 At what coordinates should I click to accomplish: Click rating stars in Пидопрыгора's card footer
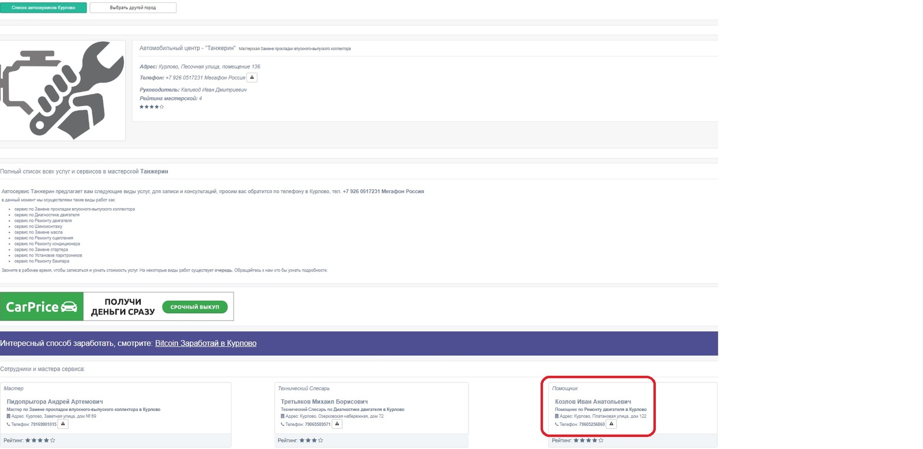point(40,440)
